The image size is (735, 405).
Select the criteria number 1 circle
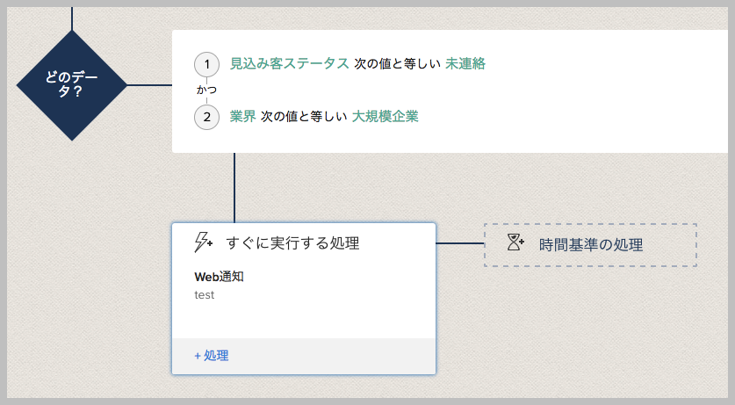click(206, 64)
